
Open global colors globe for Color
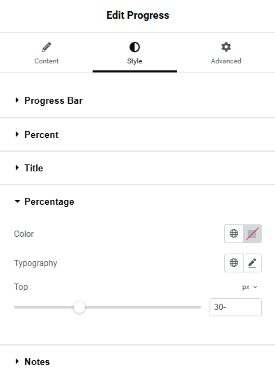coord(234,233)
